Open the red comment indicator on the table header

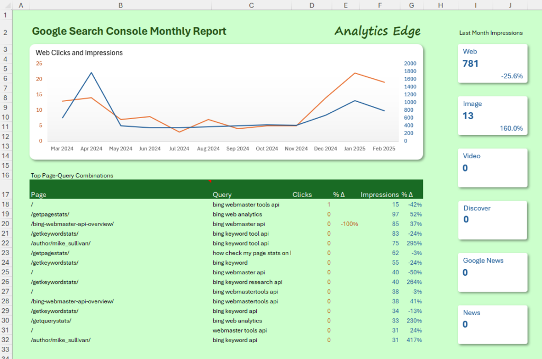coord(210,181)
